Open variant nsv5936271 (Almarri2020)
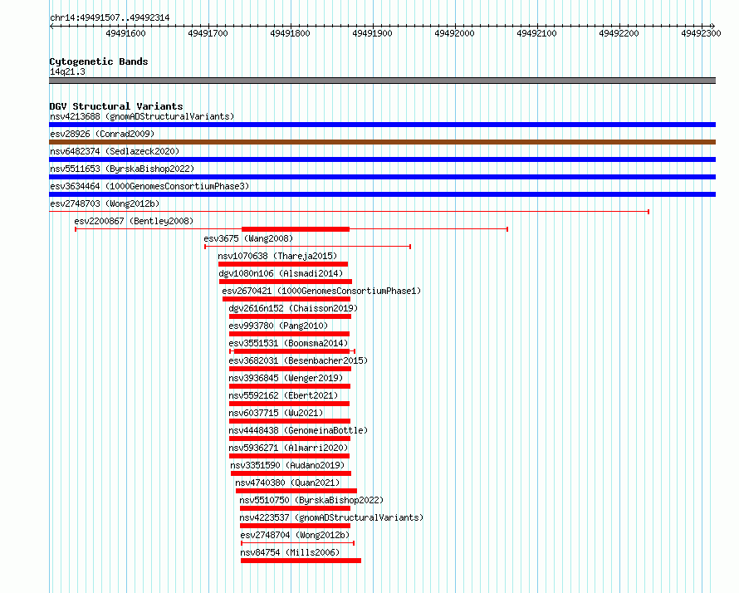739x593 pixels. pos(288,448)
